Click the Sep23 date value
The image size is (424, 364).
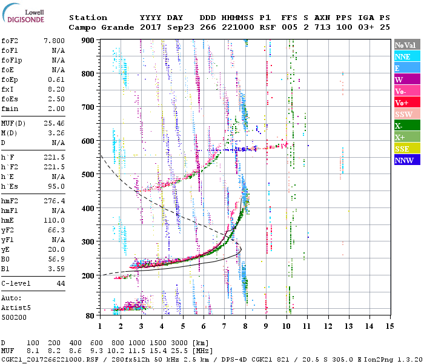[181, 27]
